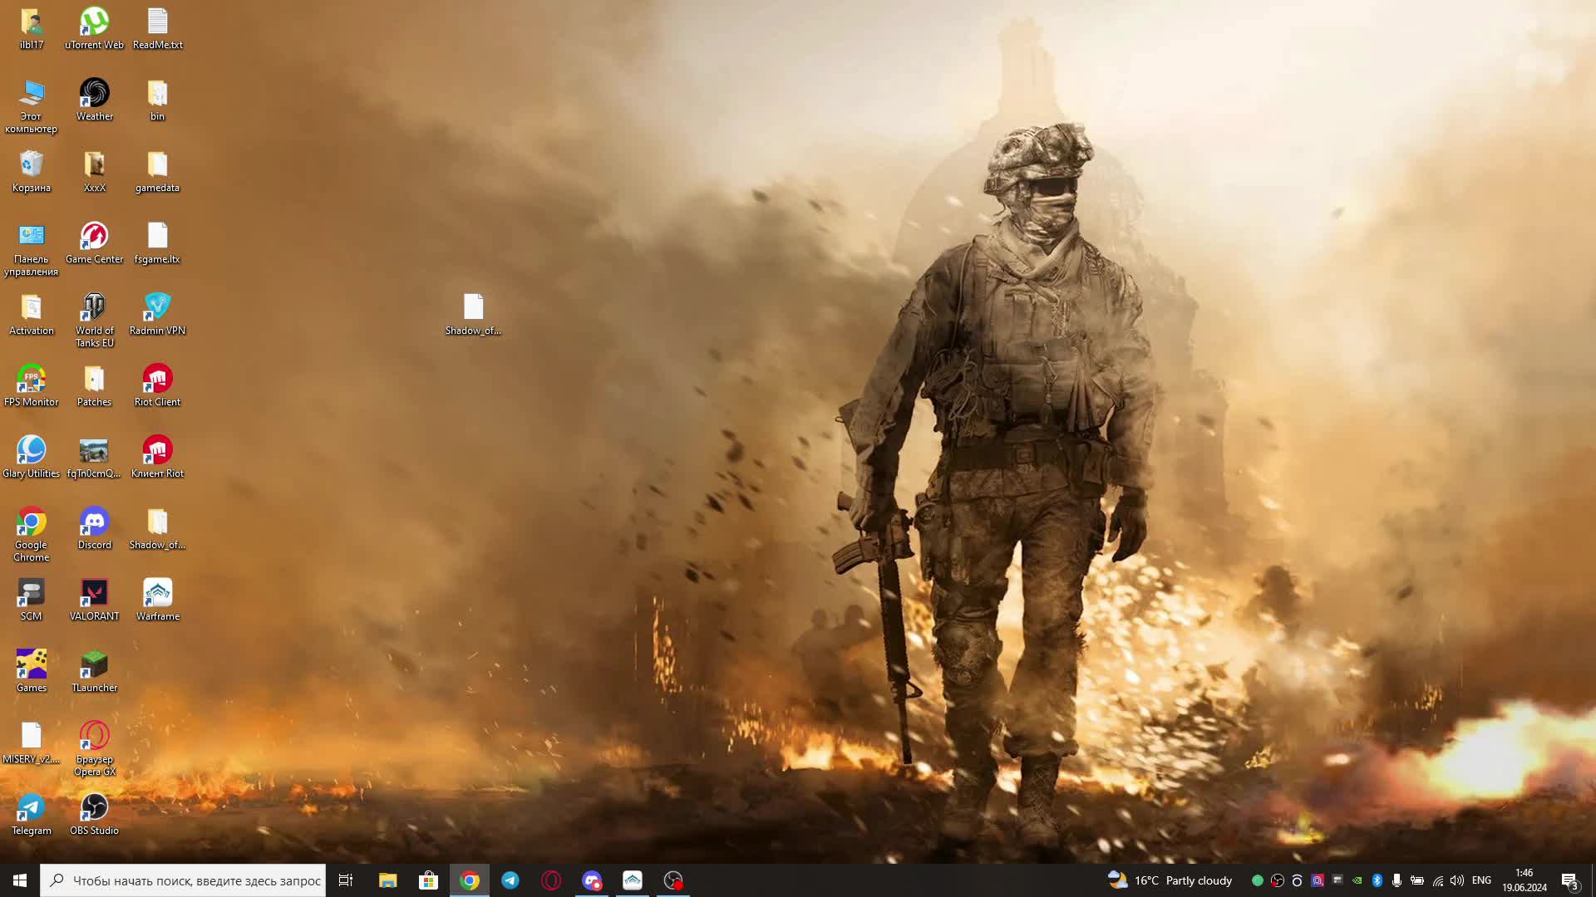Click the Radmin VPN desktop icon
The width and height of the screenshot is (1596, 897).
point(157,313)
